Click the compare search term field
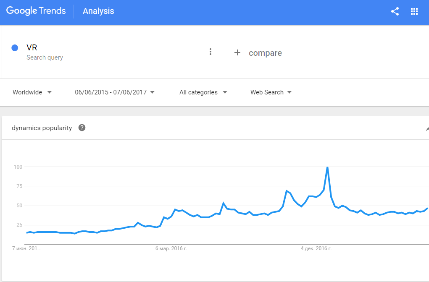 (x=265, y=53)
